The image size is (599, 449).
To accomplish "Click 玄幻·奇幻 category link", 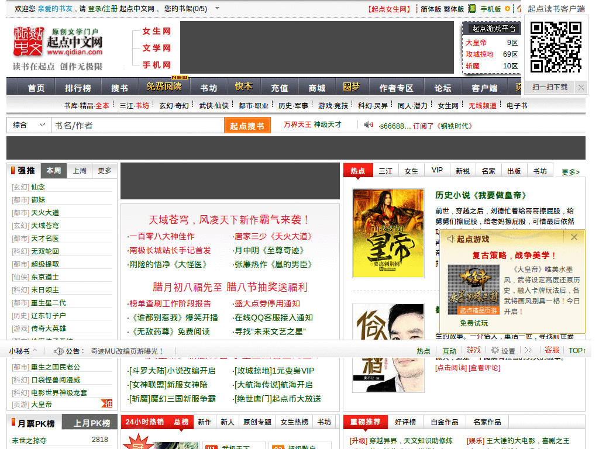I will coord(174,105).
